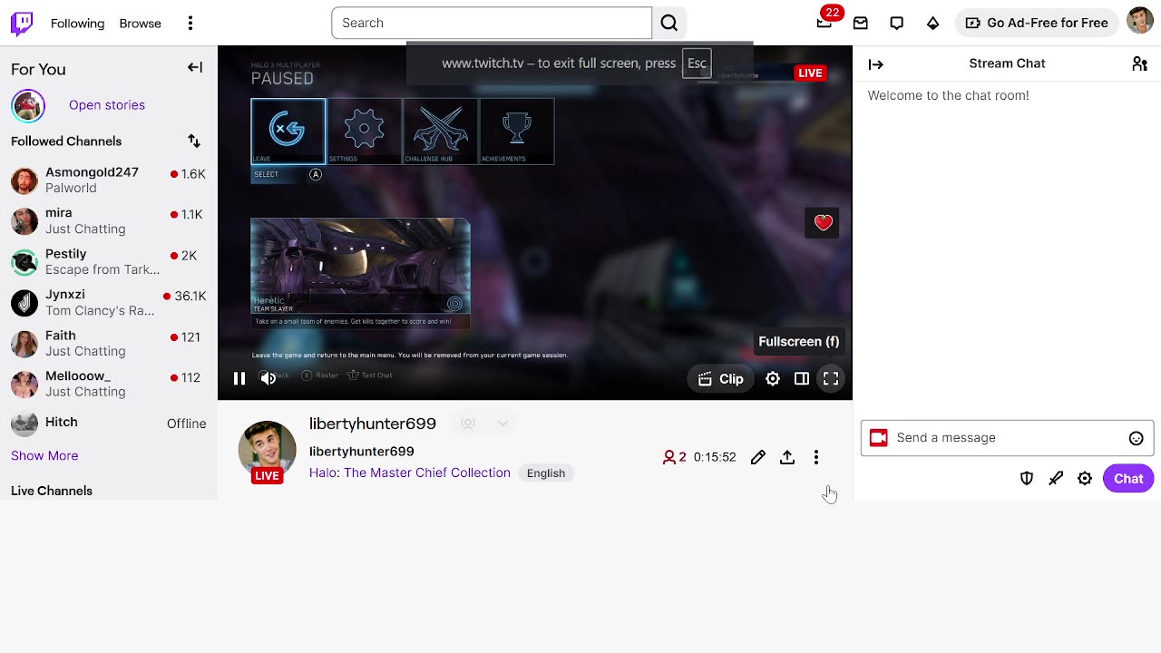Open moderator shield icon in chat
The image size is (1161, 653).
coord(1027,479)
